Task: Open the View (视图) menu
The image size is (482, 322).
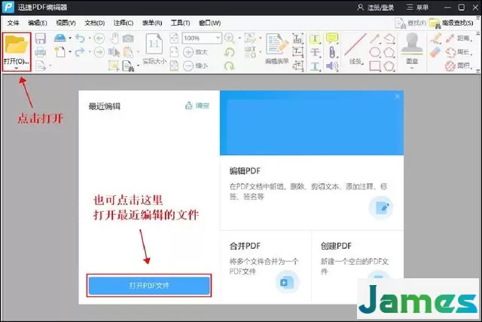Action: click(66, 23)
